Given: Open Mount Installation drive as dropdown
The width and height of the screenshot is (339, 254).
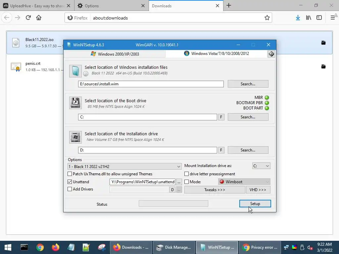Looking at the screenshot, I should [x=261, y=166].
